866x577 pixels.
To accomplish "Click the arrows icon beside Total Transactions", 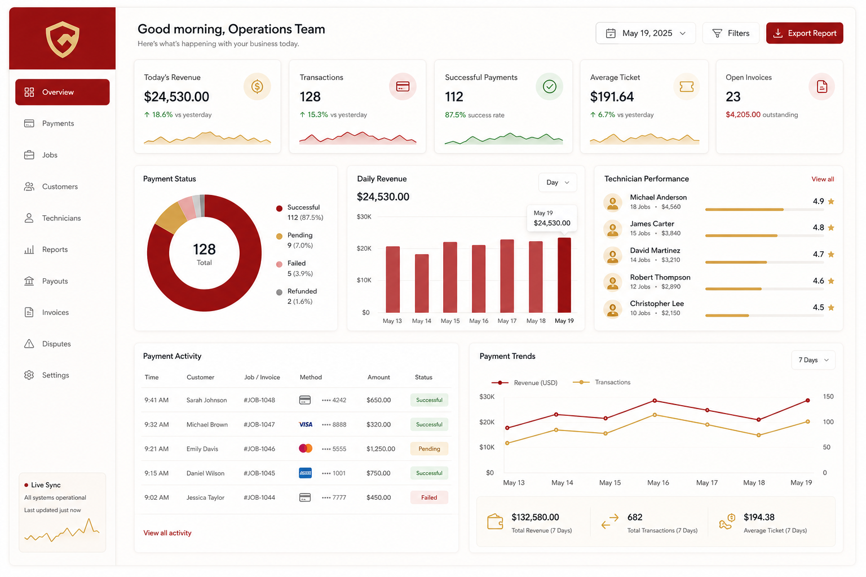I will click(610, 521).
